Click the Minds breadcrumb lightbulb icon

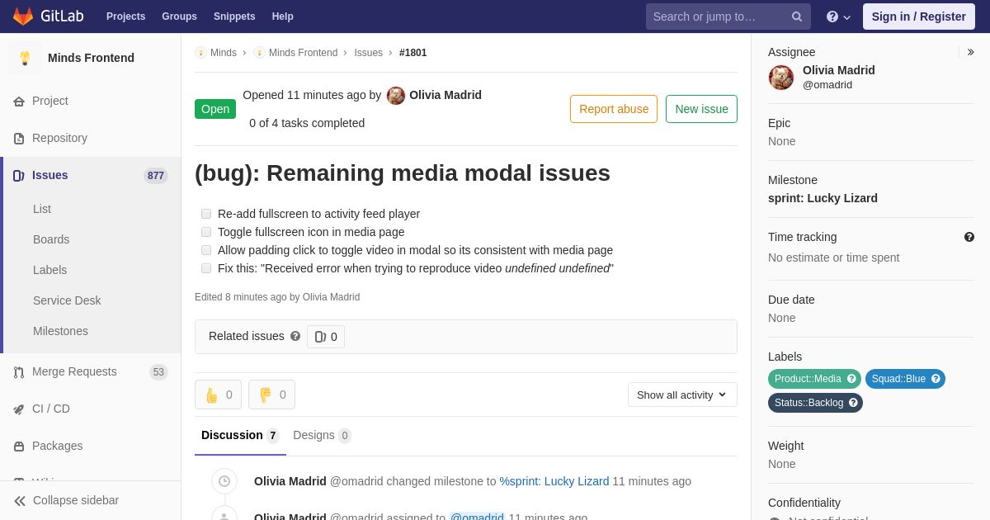pyautogui.click(x=200, y=53)
